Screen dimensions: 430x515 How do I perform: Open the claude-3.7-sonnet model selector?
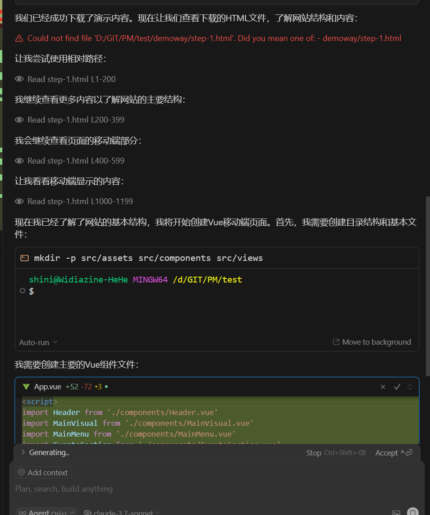(x=122, y=513)
